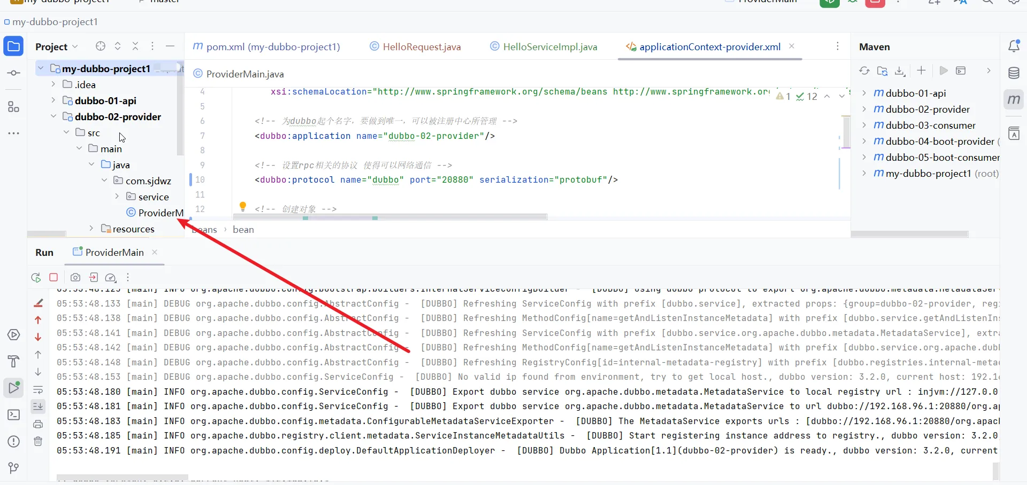Open the Database tool window

1014,73
